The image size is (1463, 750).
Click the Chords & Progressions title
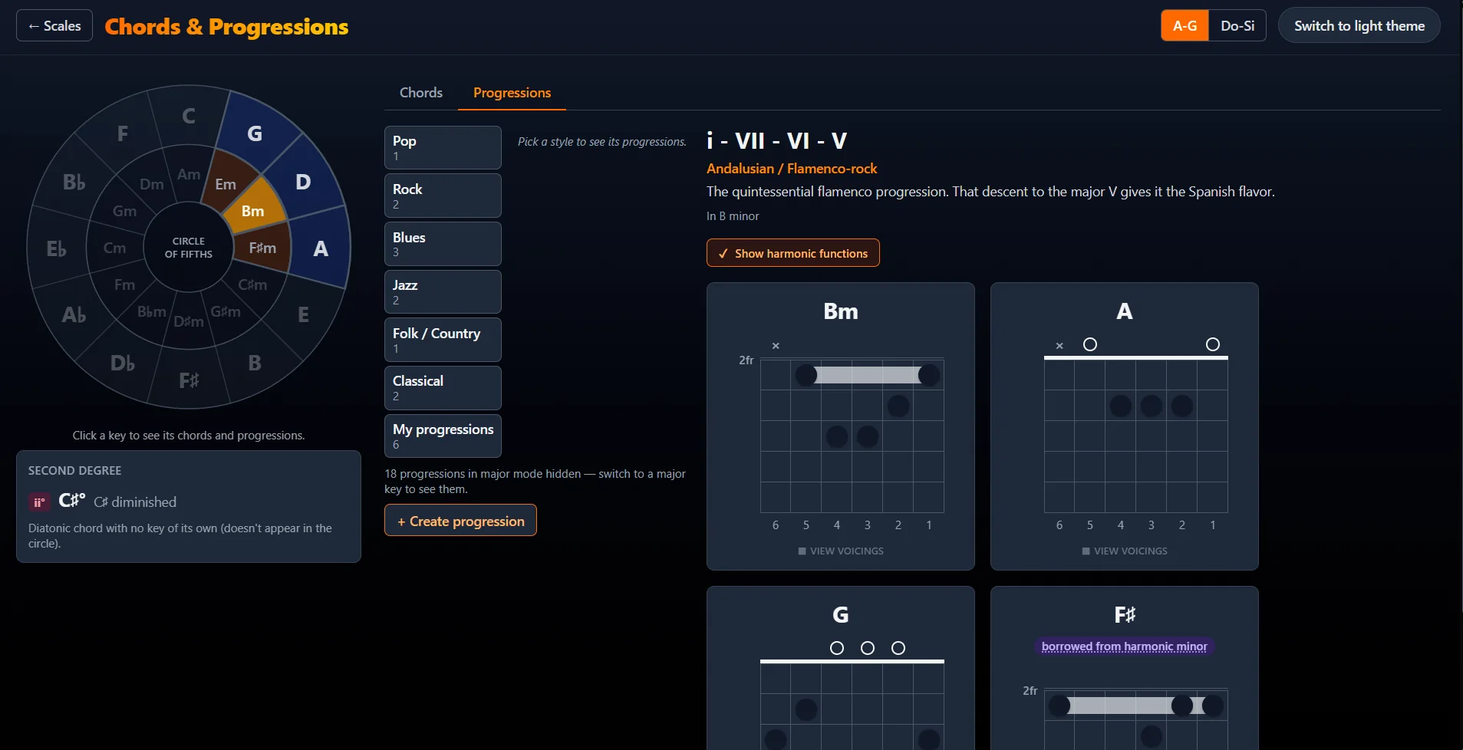[226, 26]
